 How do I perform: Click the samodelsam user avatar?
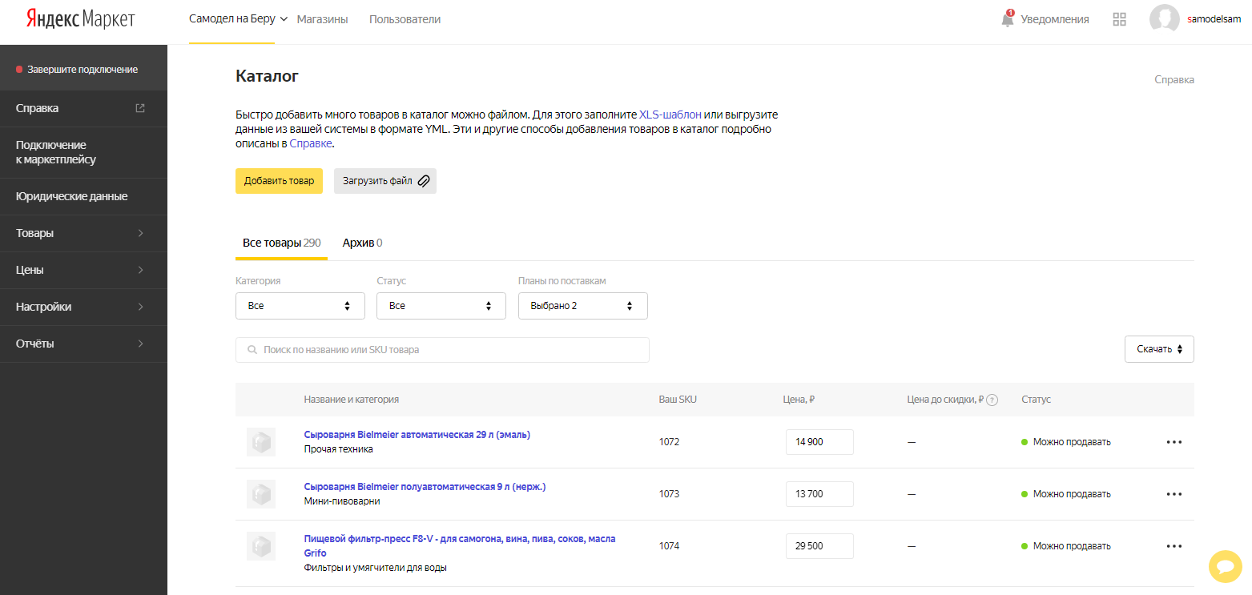tap(1164, 19)
